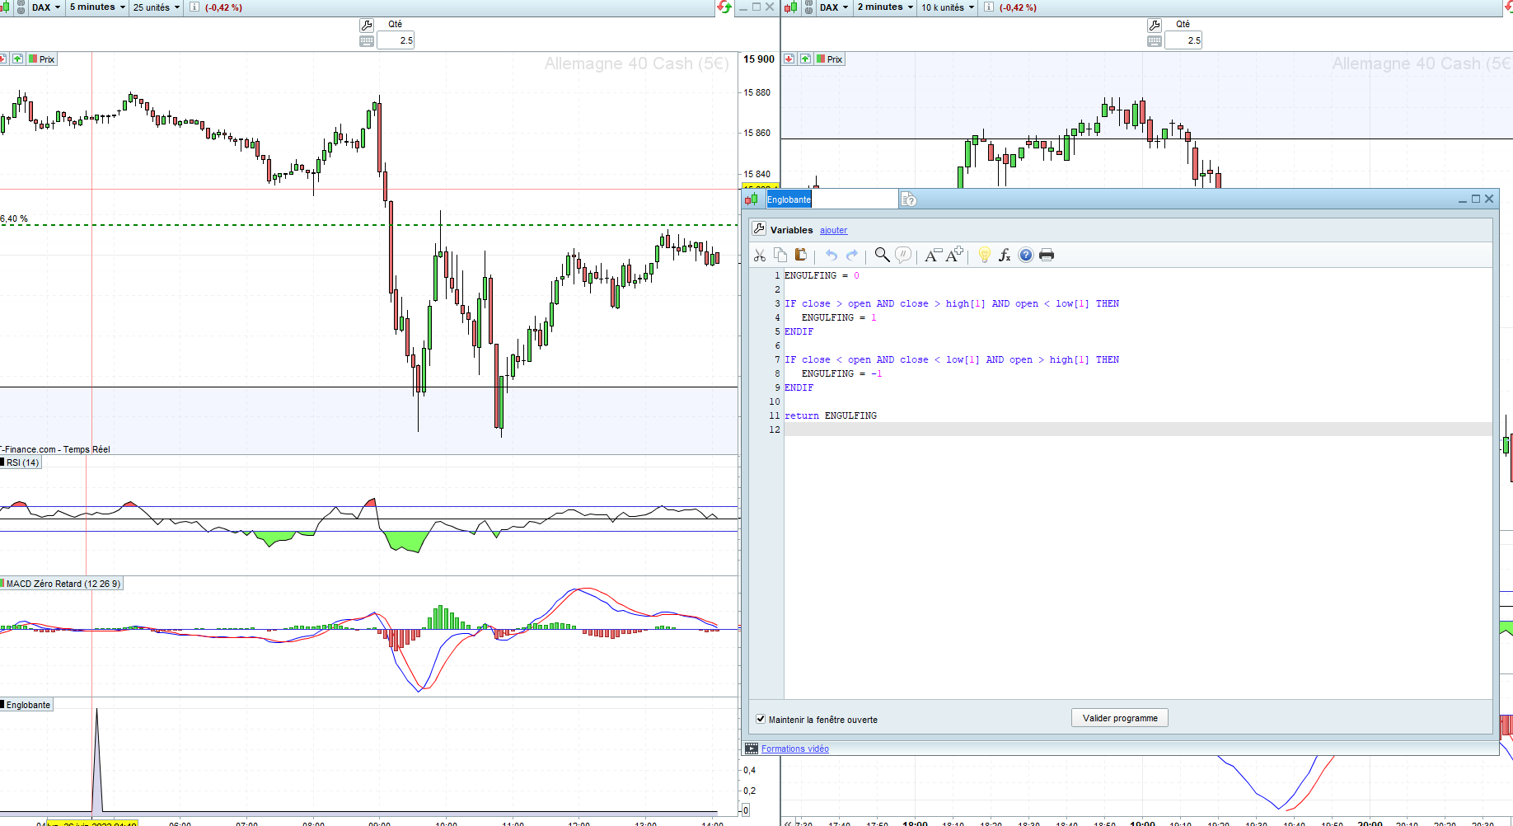Click the chain link icon in the 5 minutes chart

[x=21, y=7]
